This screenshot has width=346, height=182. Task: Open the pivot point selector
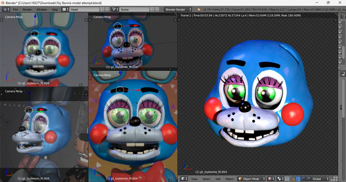coord(280,179)
